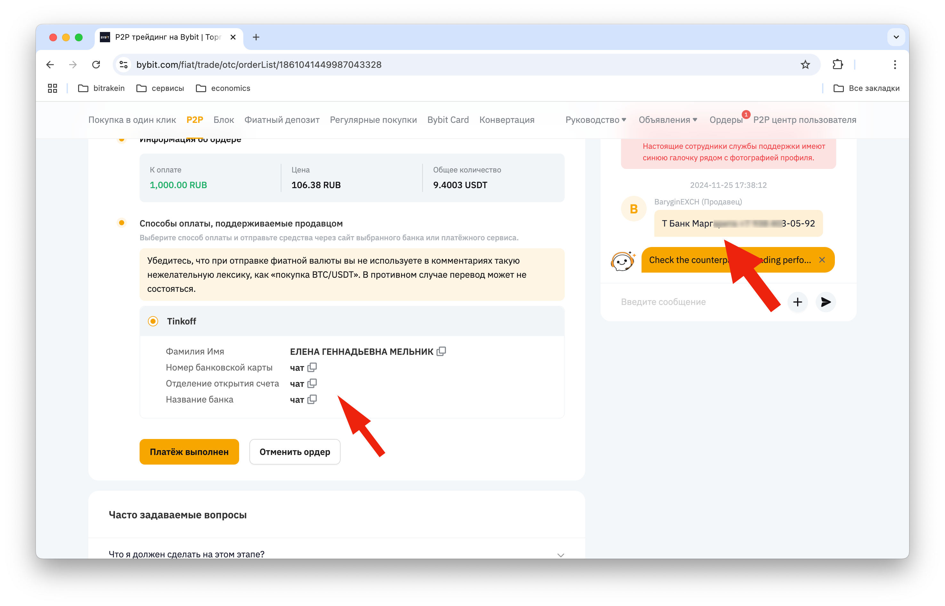The image size is (945, 606).
Task: Open Ордеры with notification badge
Action: (726, 120)
